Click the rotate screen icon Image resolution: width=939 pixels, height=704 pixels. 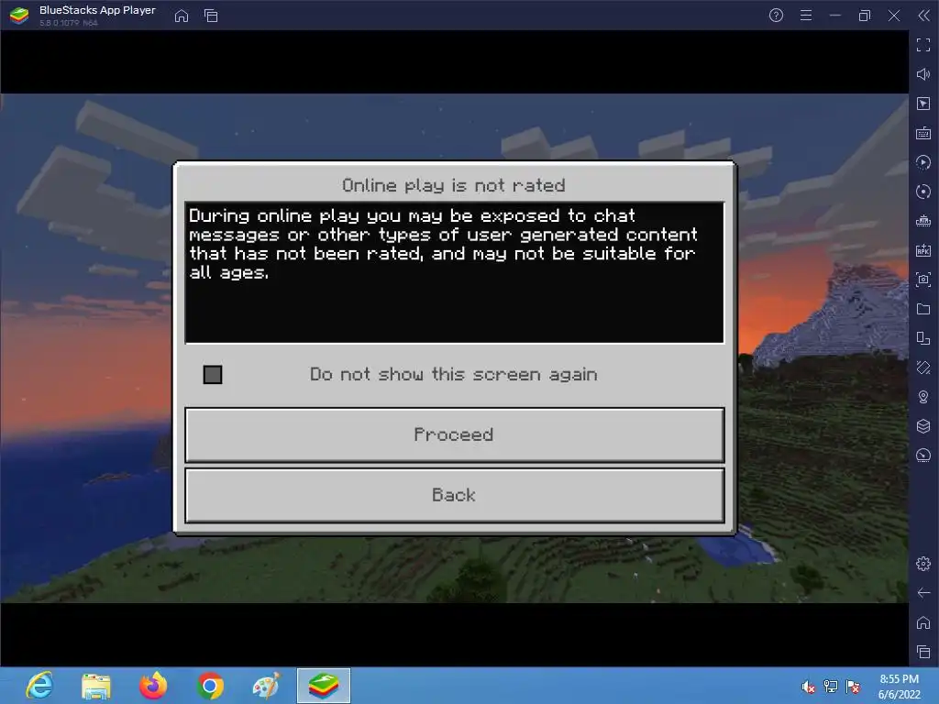click(922, 368)
